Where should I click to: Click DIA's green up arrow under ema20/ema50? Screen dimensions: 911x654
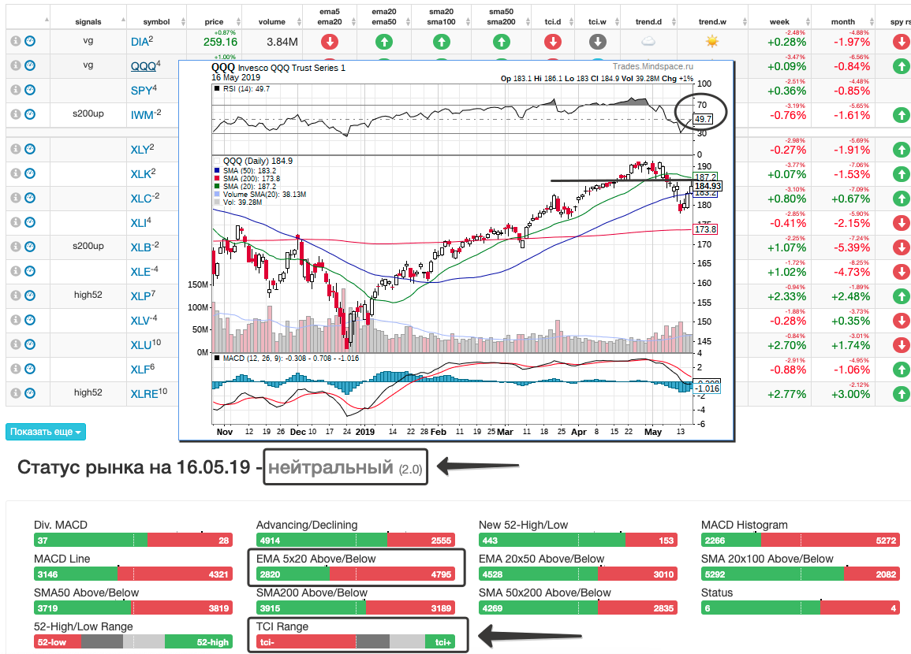pyautogui.click(x=384, y=42)
